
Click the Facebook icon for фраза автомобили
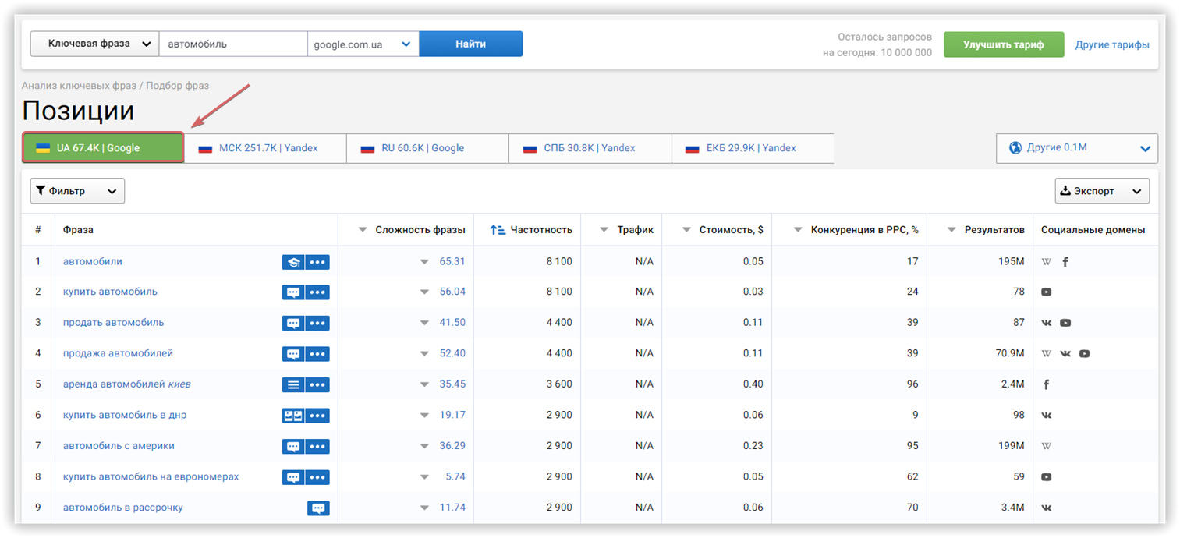point(1065,262)
